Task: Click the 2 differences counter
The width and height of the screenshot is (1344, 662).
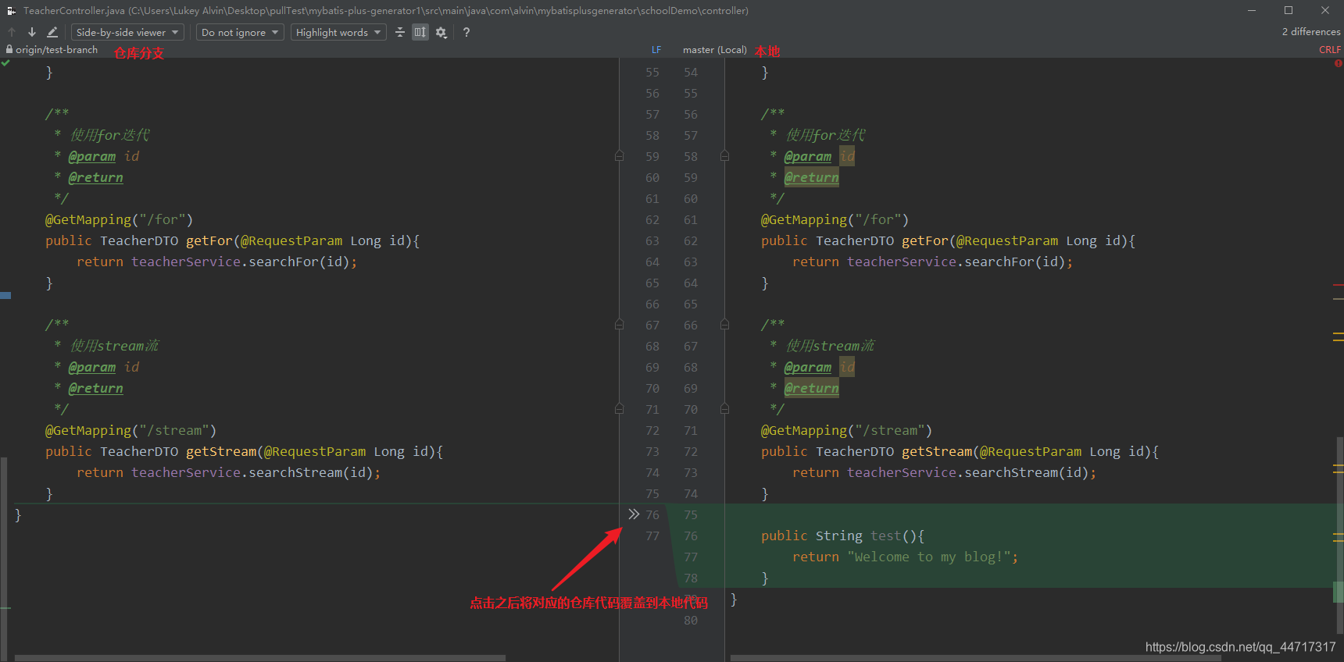Action: pos(1310,32)
